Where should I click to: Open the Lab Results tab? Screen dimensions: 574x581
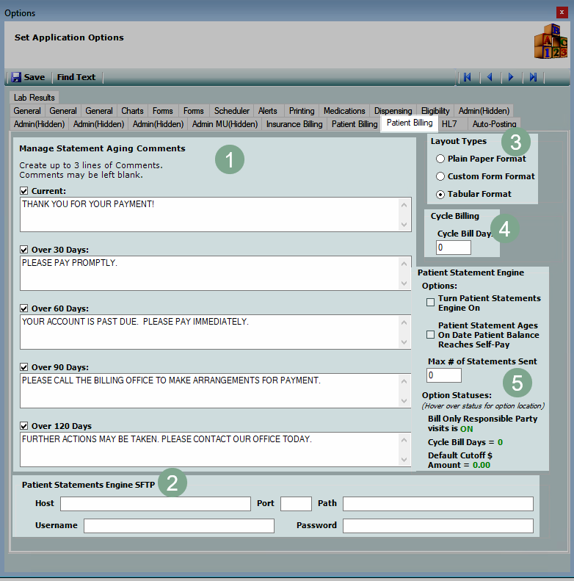coord(34,98)
